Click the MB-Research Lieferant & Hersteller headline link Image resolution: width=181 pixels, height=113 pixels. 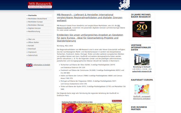click(x=90, y=17)
